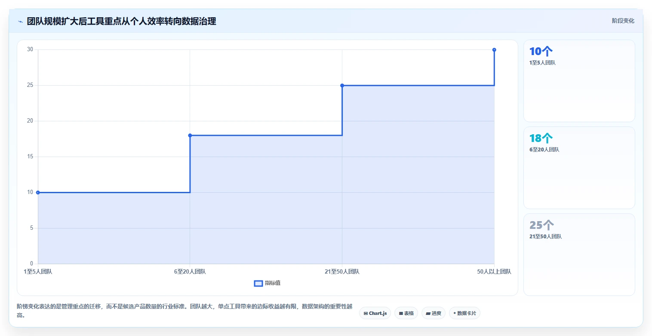Image resolution: width=652 pixels, height=336 pixels.
Task: Click the data point at value 30
Action: [x=494, y=50]
